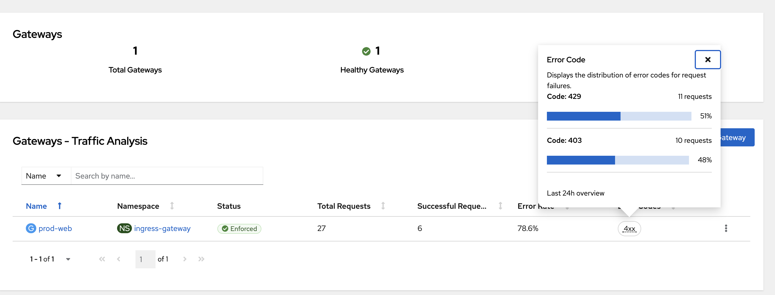Click the Name column sort arrow
The height and width of the screenshot is (295, 775).
(60, 206)
